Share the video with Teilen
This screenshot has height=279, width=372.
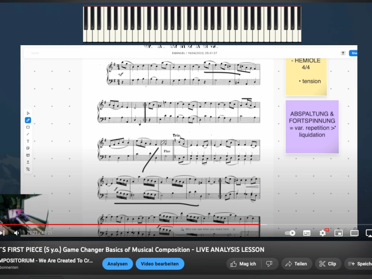tap(296, 264)
